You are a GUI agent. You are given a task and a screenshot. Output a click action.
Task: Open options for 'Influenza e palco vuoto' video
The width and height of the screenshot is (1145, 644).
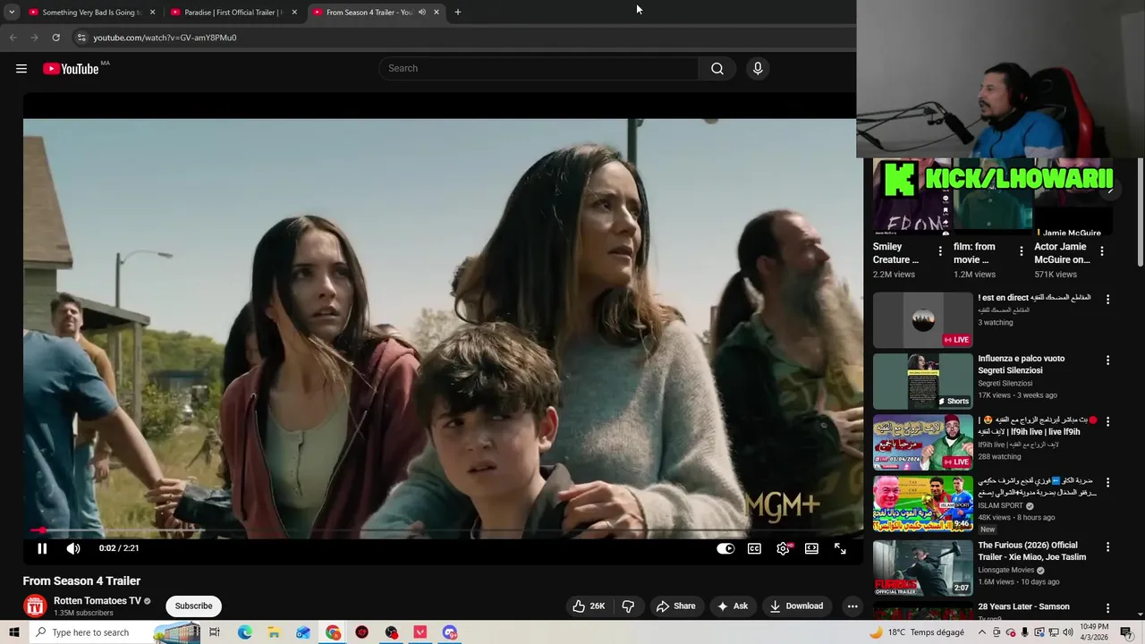[x=1107, y=360]
